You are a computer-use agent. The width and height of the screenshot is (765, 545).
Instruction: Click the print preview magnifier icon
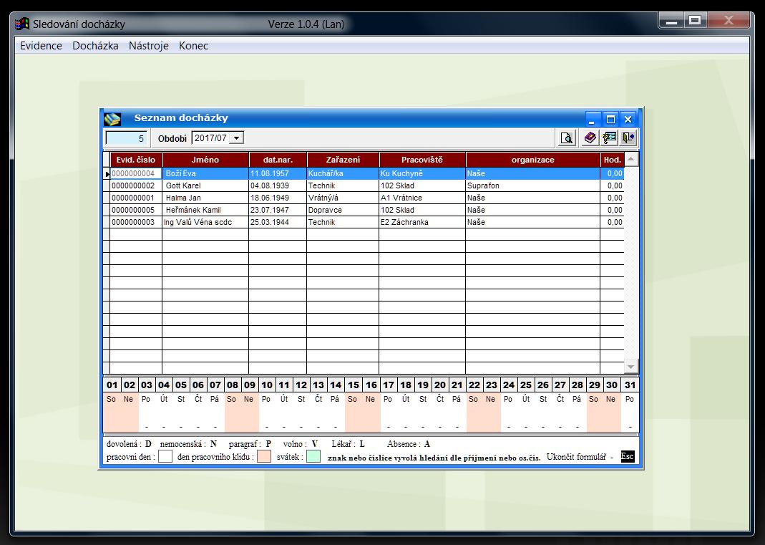tap(567, 138)
